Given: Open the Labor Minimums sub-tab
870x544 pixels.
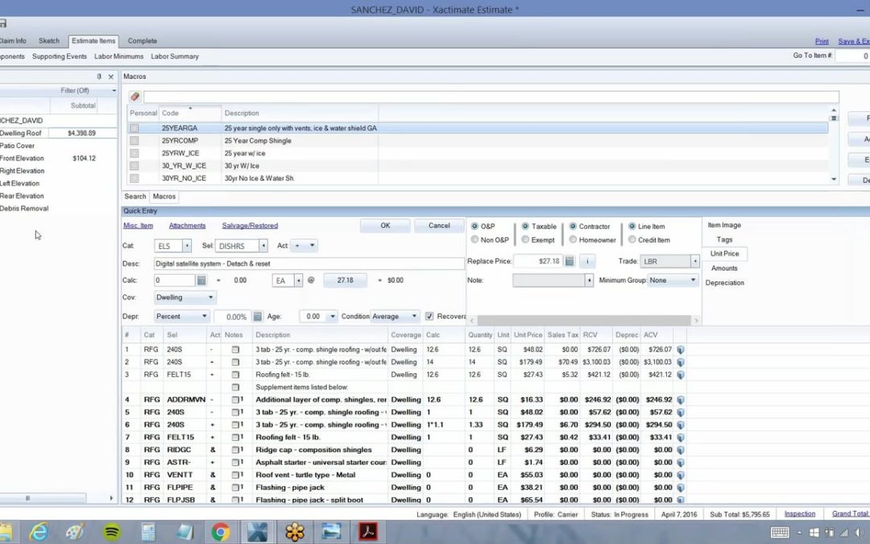Looking at the screenshot, I should coord(118,56).
